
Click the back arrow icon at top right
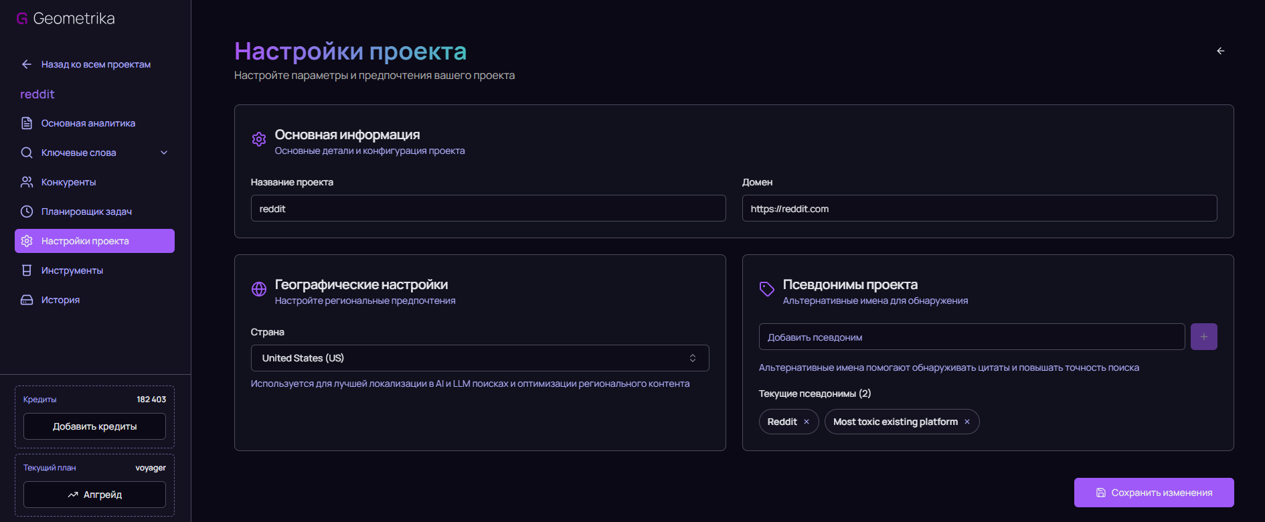(1221, 51)
